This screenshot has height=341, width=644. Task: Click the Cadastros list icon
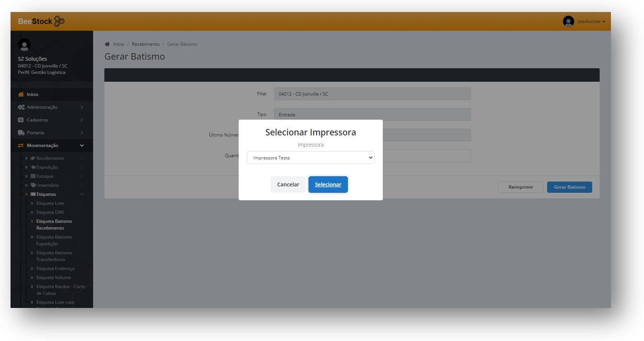click(21, 120)
